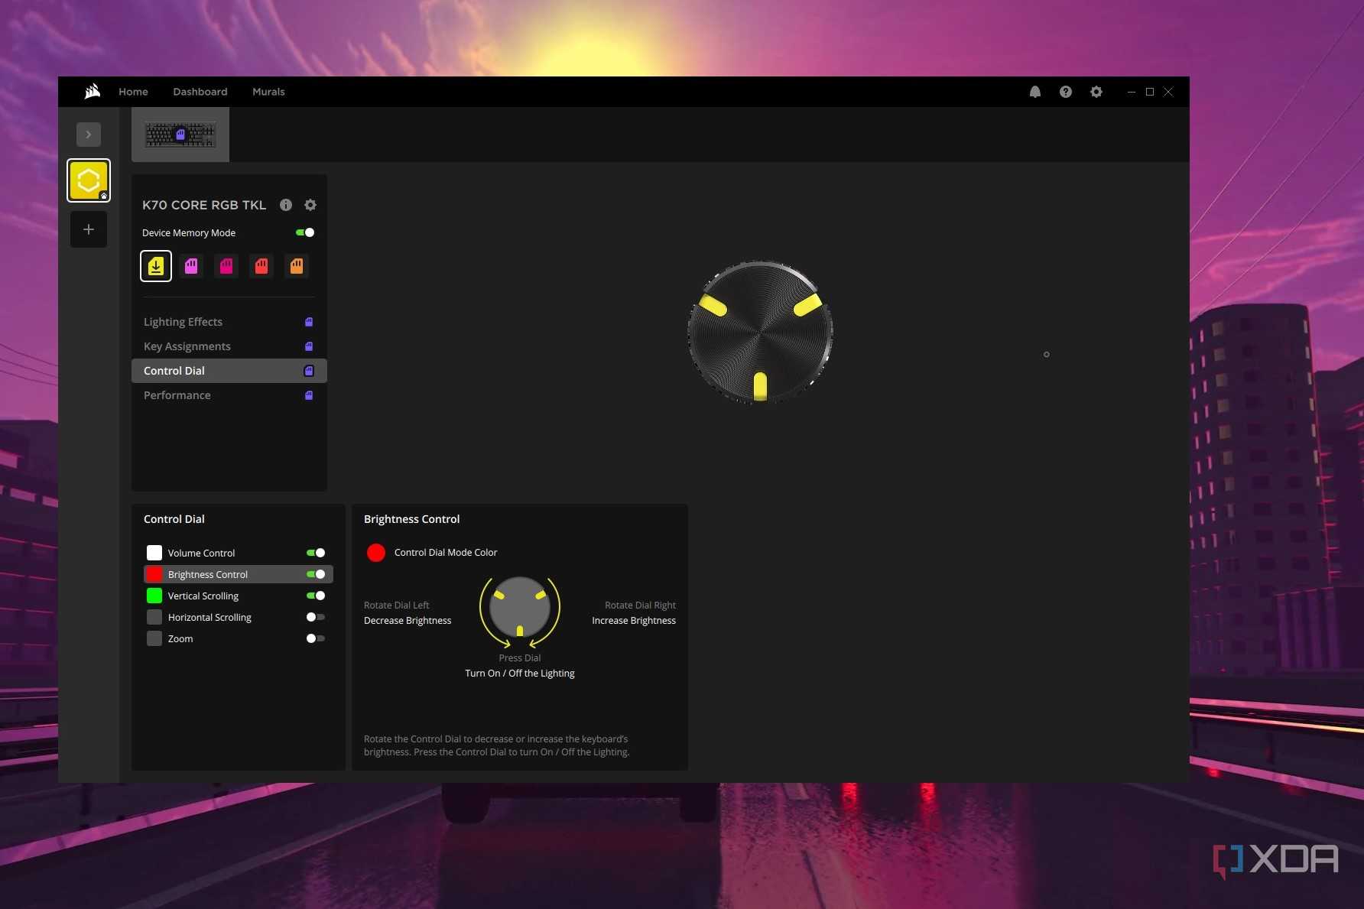The image size is (1364, 909).
Task: Open the notifications bell
Action: coord(1034,92)
